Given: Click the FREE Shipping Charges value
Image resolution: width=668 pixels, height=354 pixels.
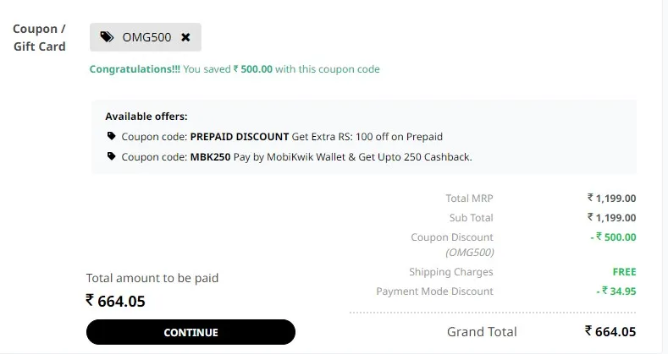Looking at the screenshot, I should coord(624,272).
